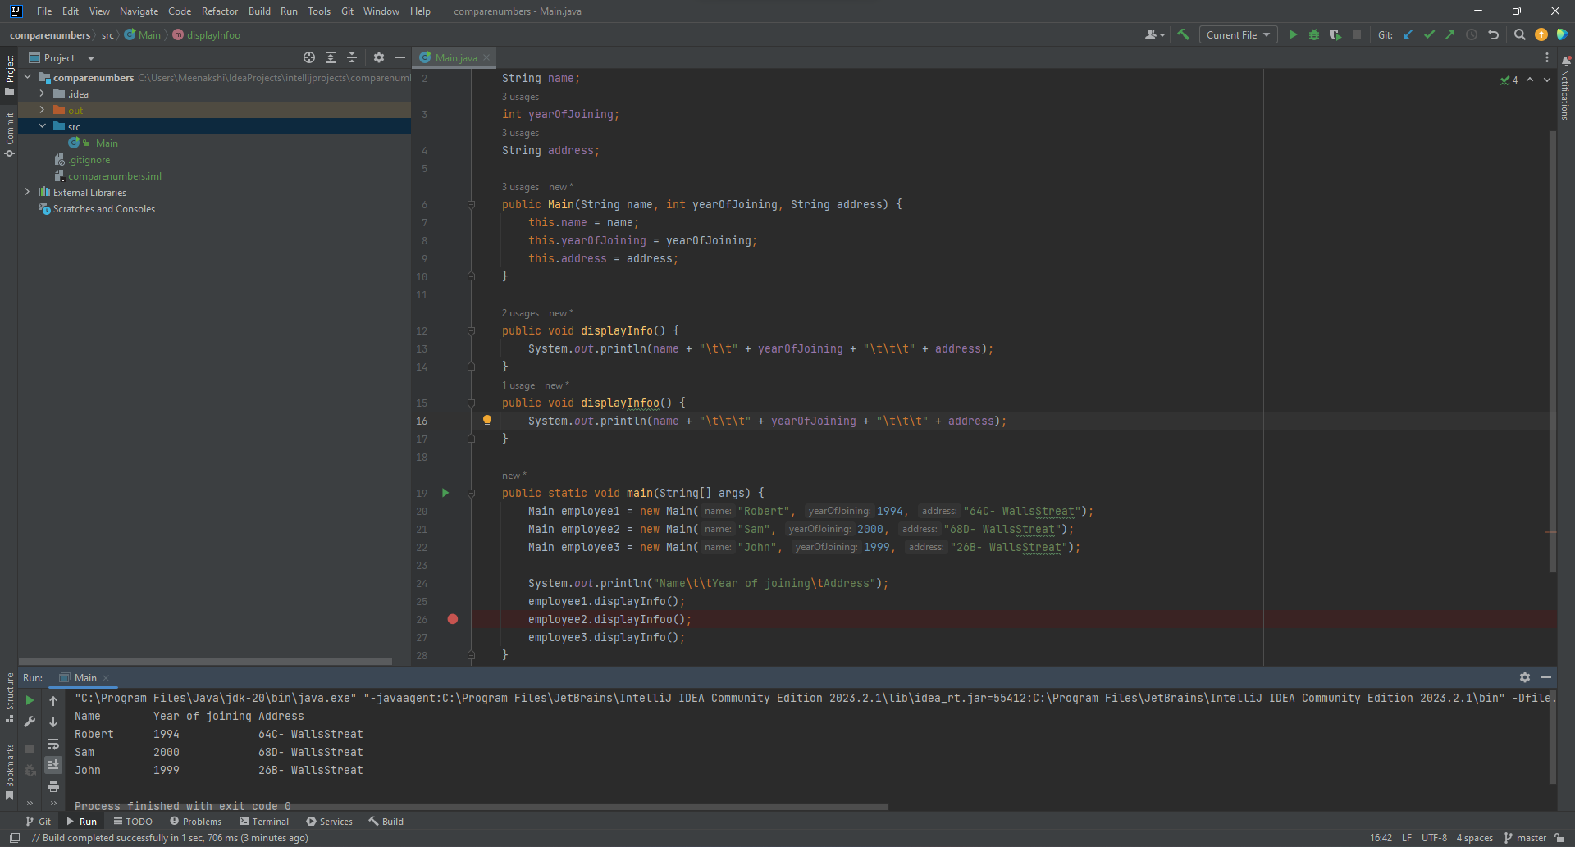
Task: Click the Run gutter arrow beside main method
Action: point(445,493)
